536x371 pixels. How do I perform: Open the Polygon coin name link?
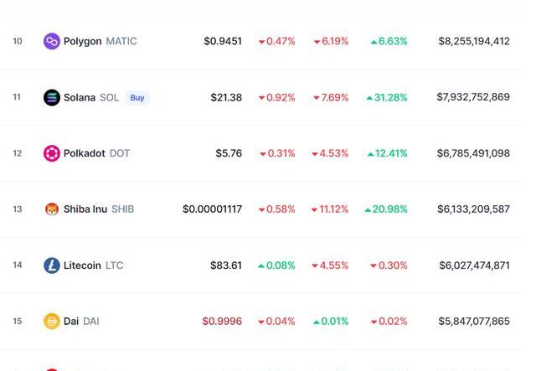click(82, 41)
